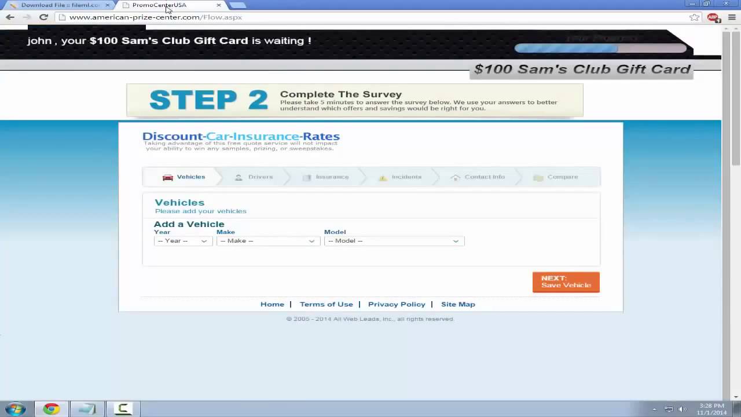741x417 pixels.
Task: Click the $100 Sam's Club Gift Card banner
Action: (582, 69)
